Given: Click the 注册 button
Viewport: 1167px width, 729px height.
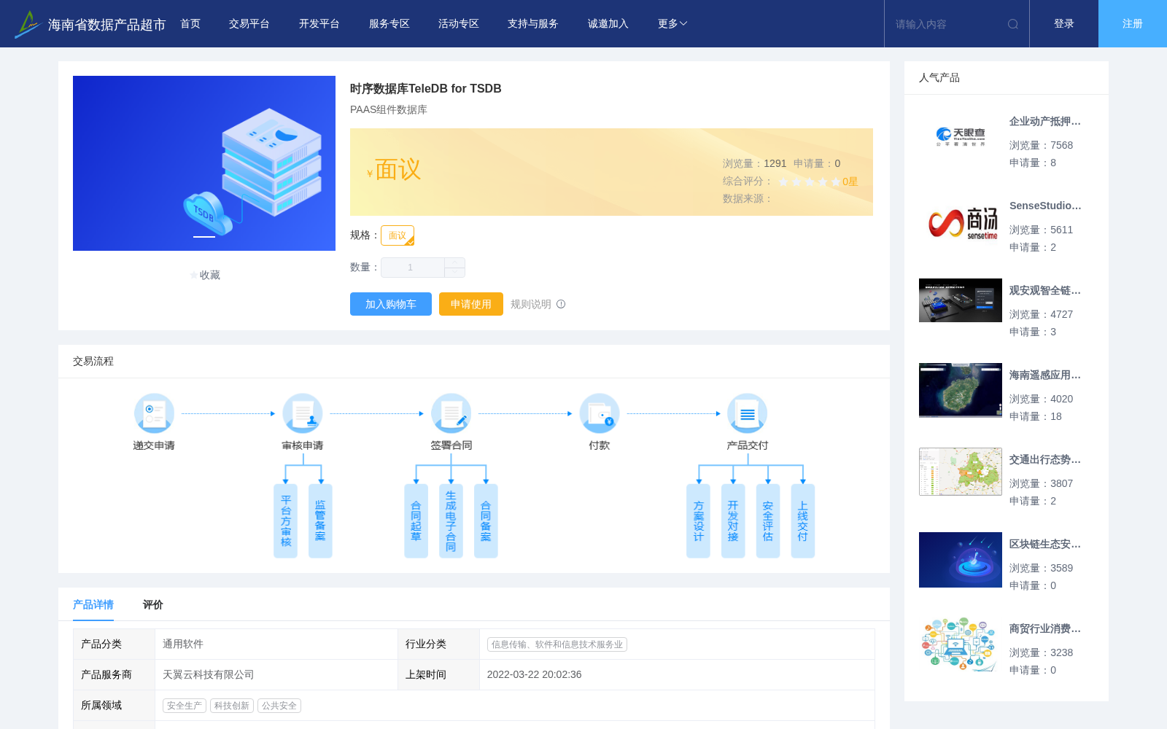Looking at the screenshot, I should (x=1133, y=24).
